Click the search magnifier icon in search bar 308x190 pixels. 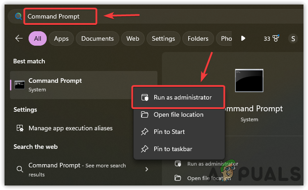coord(19,16)
